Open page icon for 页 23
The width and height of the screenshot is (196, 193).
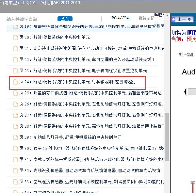coord(16,71)
